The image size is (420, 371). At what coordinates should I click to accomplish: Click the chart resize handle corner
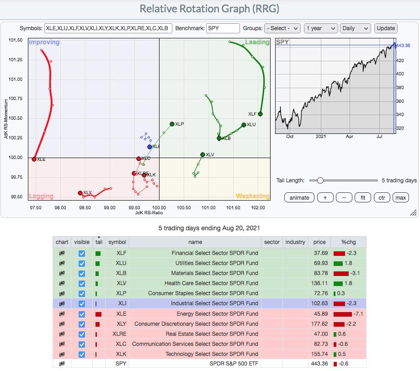(413, 213)
